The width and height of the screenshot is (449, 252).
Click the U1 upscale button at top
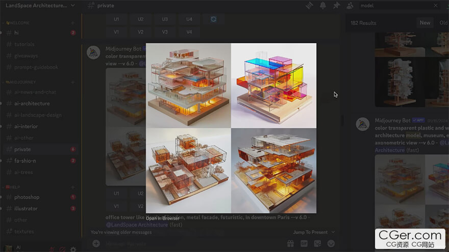[116, 19]
